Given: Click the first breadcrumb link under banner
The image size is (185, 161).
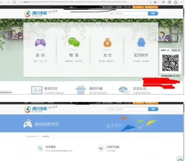Looking at the screenshot, I should (32, 136).
